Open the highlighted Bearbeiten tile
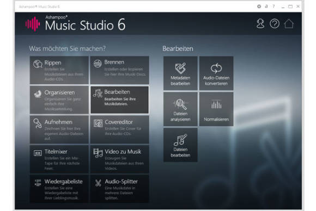Screen dimensions: 316x211 [x=120, y=100]
